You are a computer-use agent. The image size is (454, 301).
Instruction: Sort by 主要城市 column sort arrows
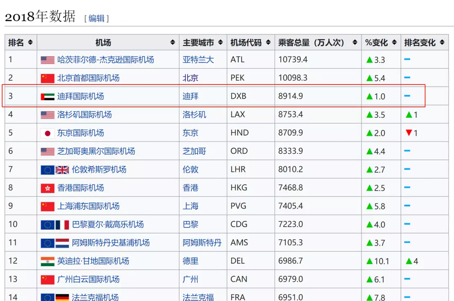[x=220, y=42]
